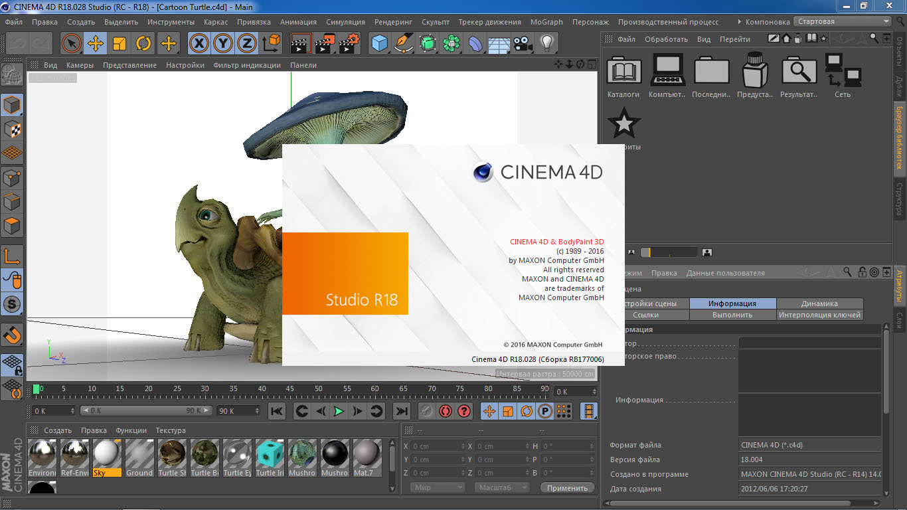
Task: Open viewport Камеры menu
Action: 80,65
